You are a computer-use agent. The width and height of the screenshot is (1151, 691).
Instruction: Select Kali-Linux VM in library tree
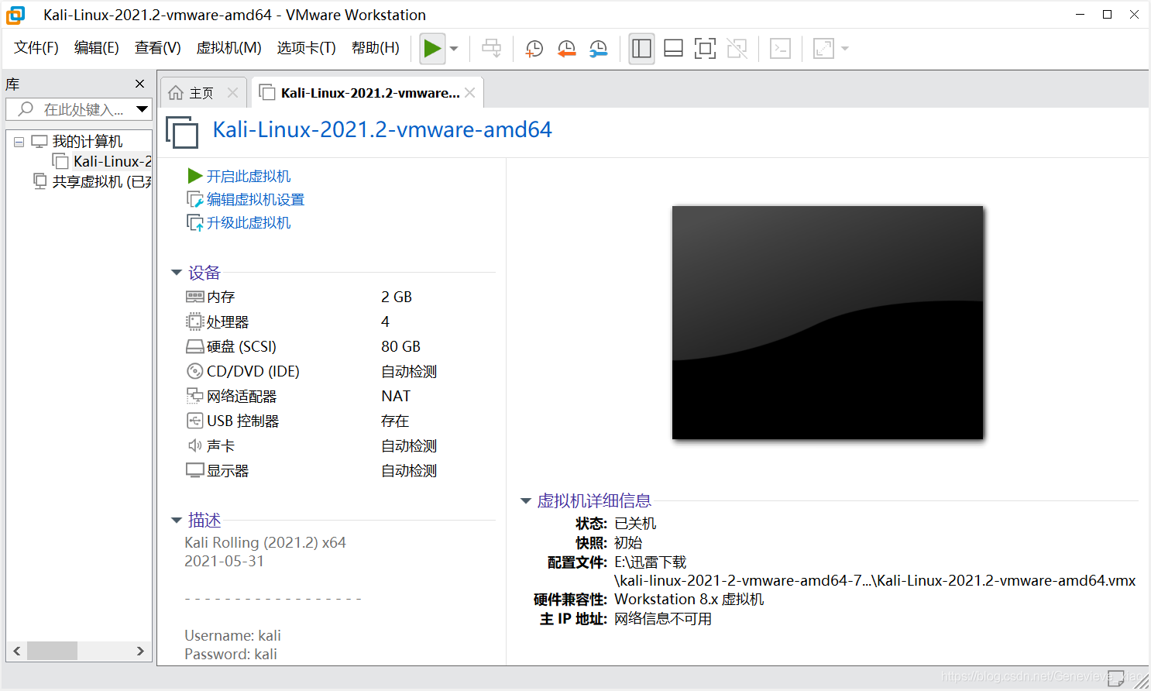tap(112, 161)
